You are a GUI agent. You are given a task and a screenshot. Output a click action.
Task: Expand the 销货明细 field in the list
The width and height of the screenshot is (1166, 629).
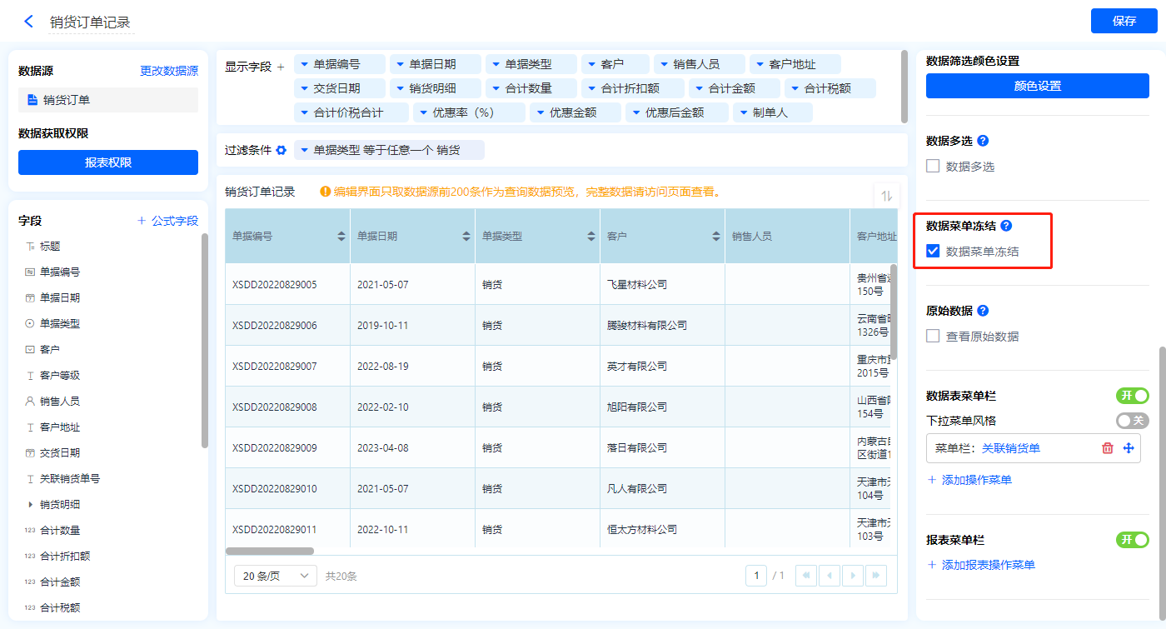click(x=31, y=505)
